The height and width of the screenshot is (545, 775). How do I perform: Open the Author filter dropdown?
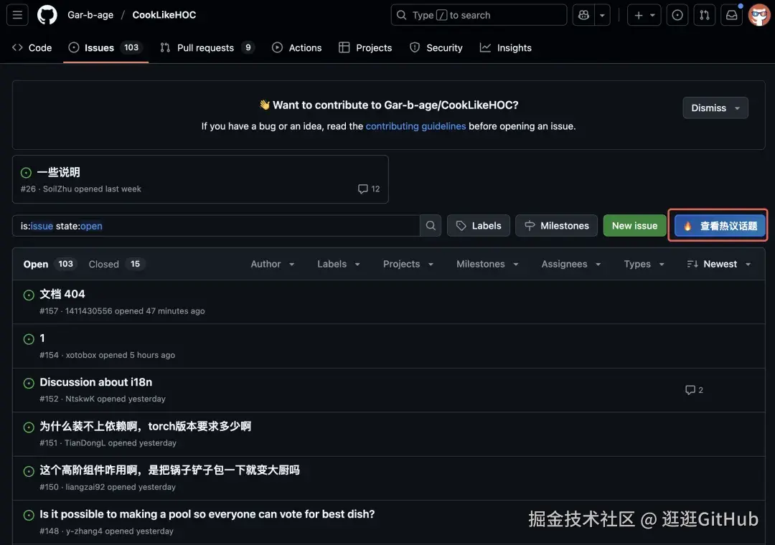point(272,264)
